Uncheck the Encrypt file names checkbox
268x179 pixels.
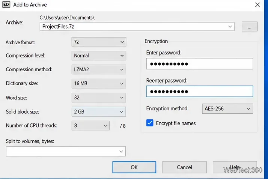click(x=150, y=123)
